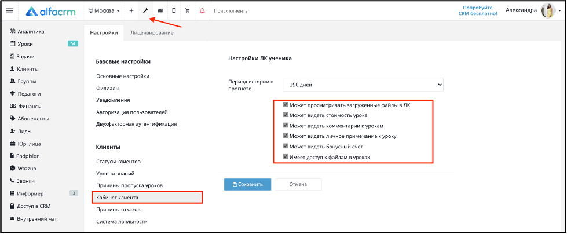This screenshot has width=567, height=234.
Task: Click the Отмена button
Action: 298,184
